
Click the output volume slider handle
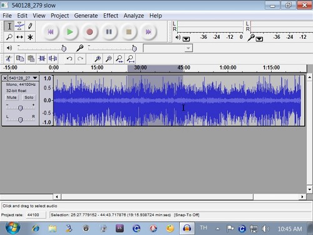tap(64, 48)
